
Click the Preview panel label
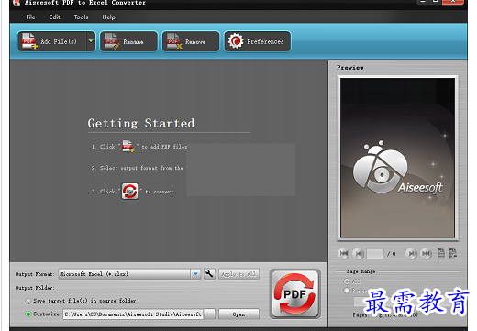coord(350,68)
